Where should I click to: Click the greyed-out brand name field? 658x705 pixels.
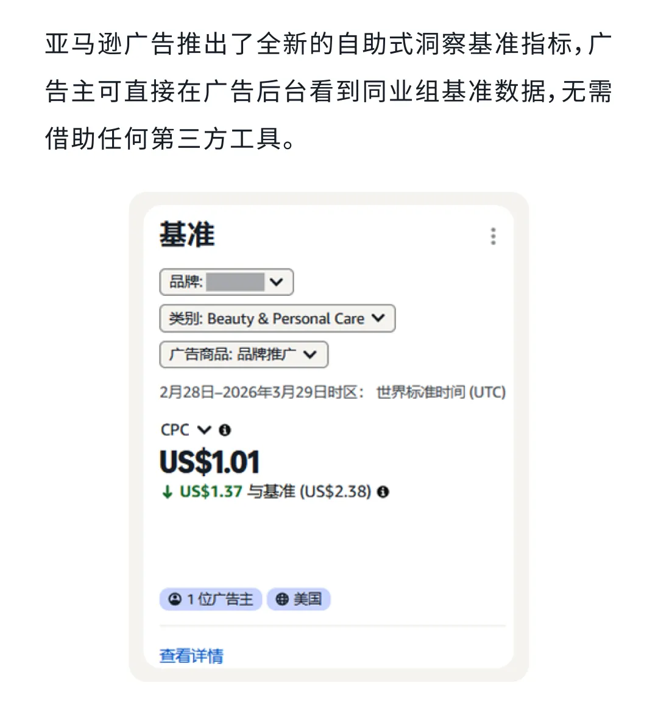235,282
